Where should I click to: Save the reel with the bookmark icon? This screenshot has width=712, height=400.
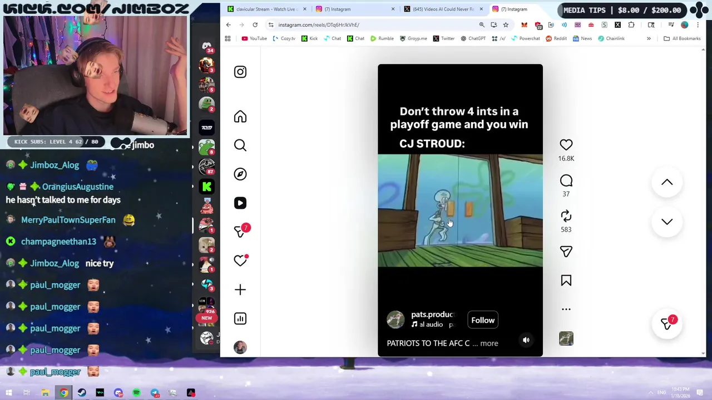coord(566,281)
